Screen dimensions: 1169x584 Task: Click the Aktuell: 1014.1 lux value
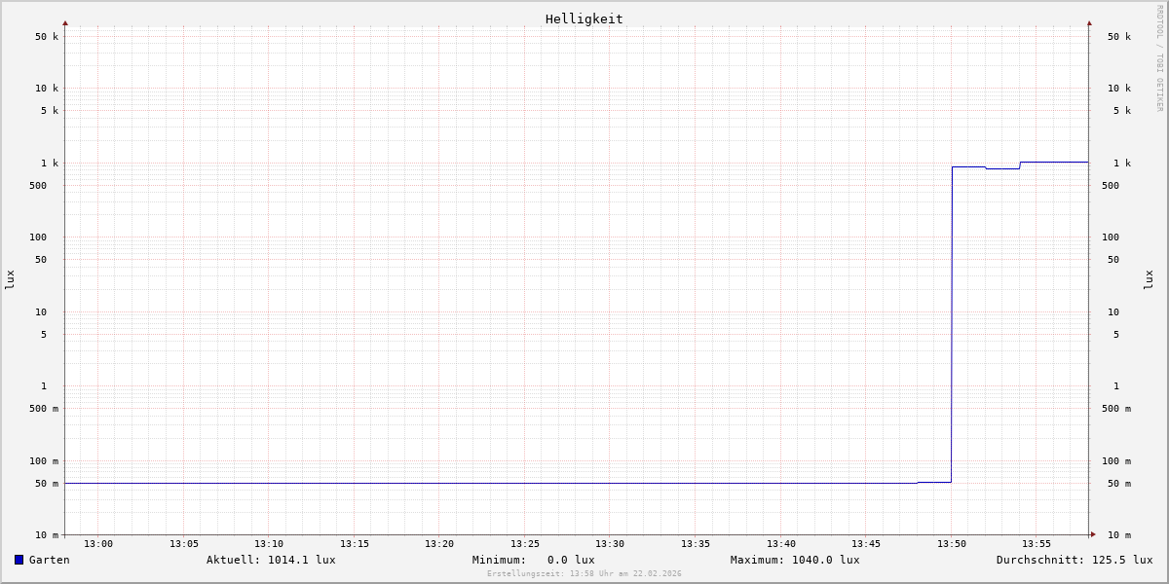point(271,560)
